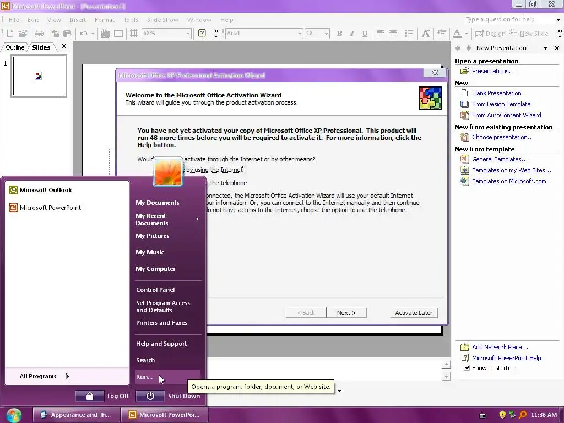Click the Back arrow in task pane

pyautogui.click(x=458, y=48)
